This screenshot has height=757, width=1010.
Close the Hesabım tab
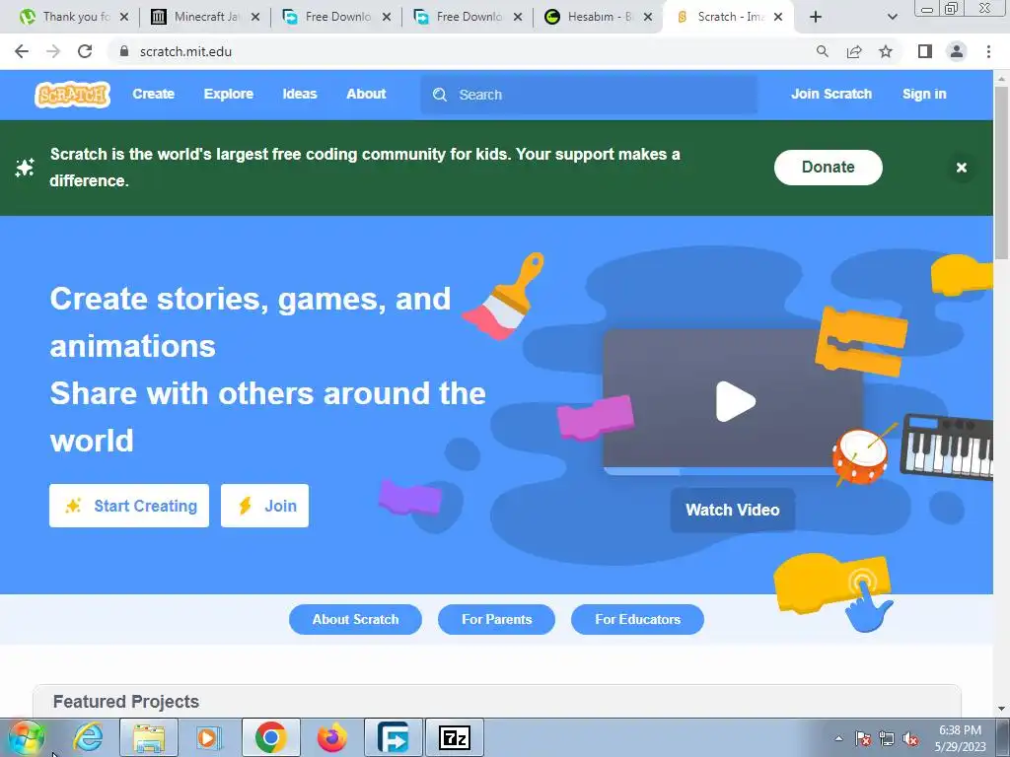[648, 18]
